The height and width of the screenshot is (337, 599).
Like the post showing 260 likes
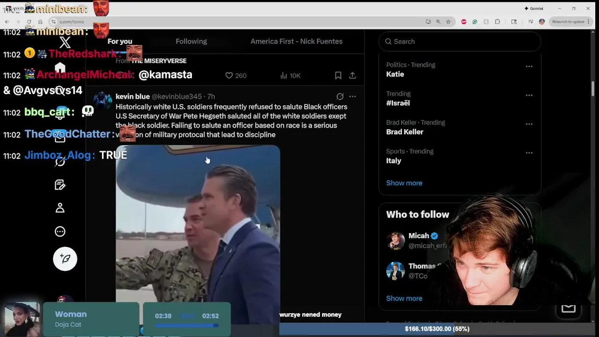pyautogui.click(x=236, y=75)
